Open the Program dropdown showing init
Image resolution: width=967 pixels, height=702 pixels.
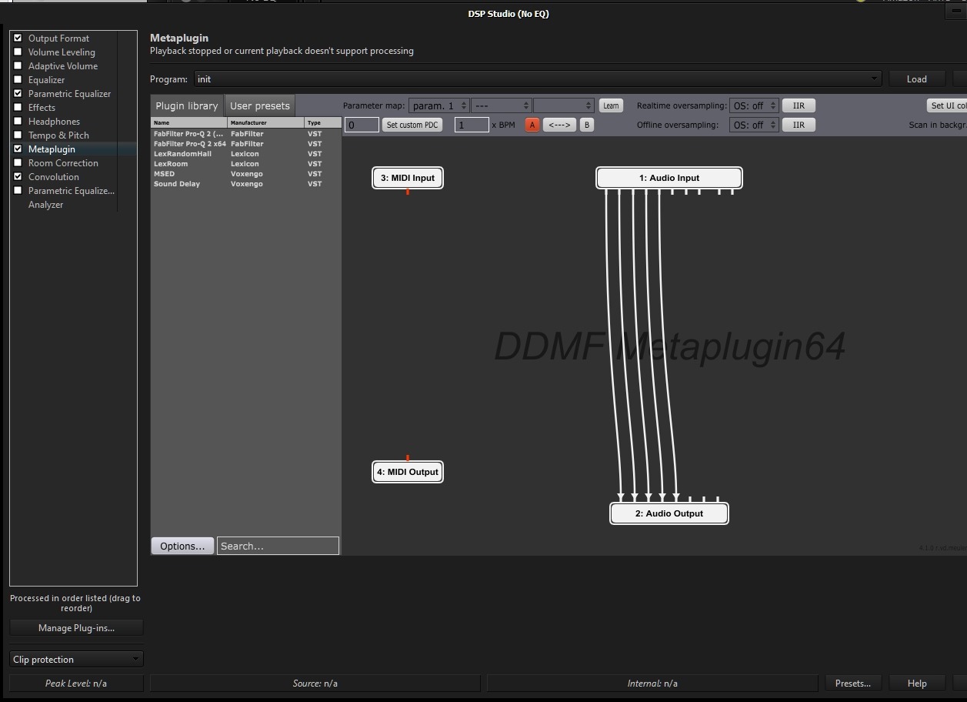(x=537, y=79)
